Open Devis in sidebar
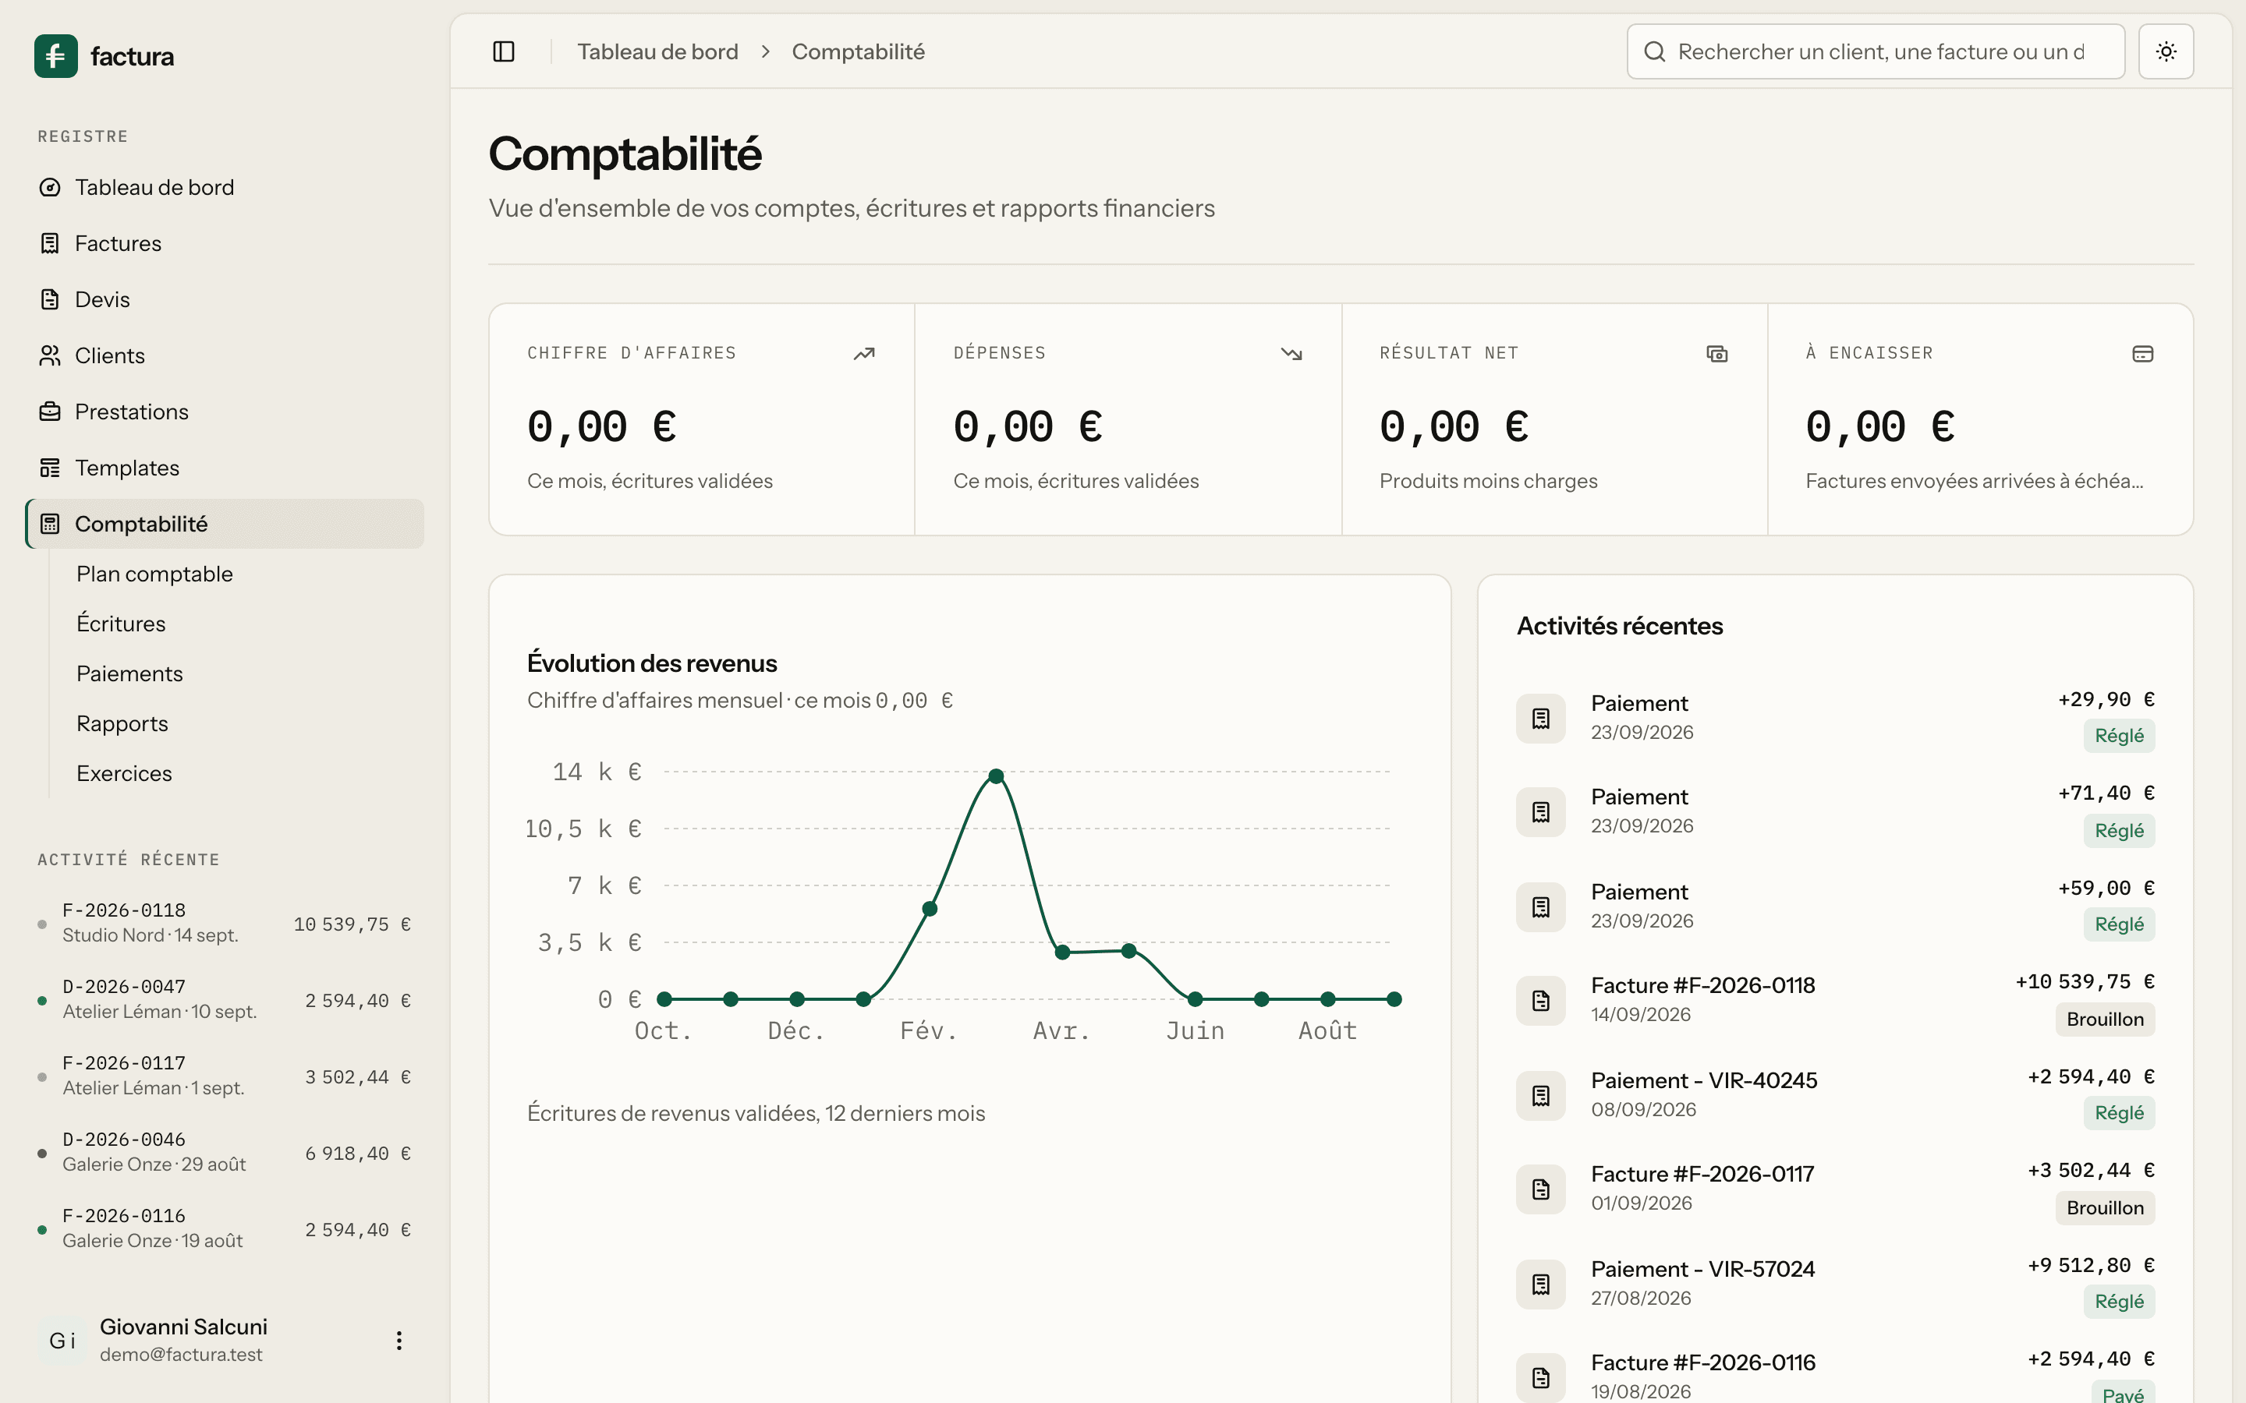This screenshot has width=2246, height=1403. [225, 300]
